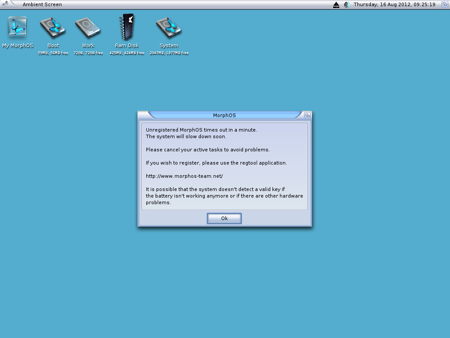Click the 'If you wish to register' line
Screen dimensions: 450x338
[x=216, y=163]
